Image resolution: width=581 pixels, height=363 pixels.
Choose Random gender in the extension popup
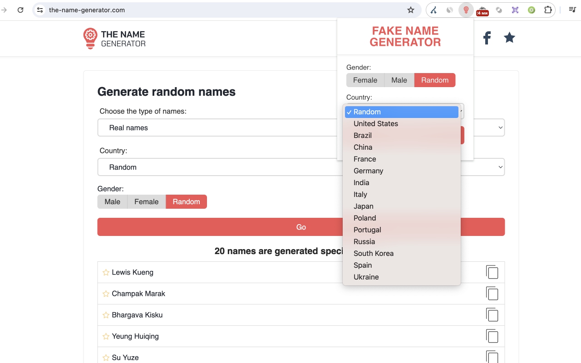[x=435, y=80]
